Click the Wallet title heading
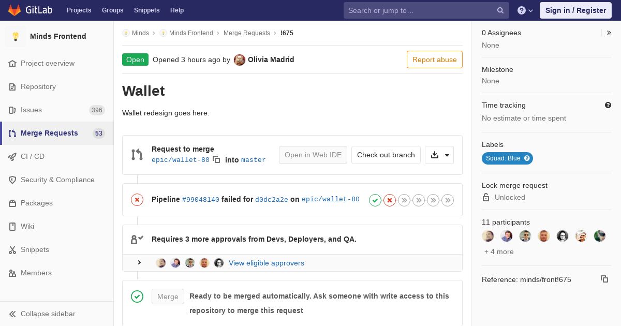The image size is (621, 326). (x=143, y=91)
